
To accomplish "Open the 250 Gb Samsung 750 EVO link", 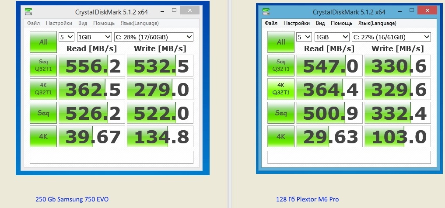I will (72, 199).
